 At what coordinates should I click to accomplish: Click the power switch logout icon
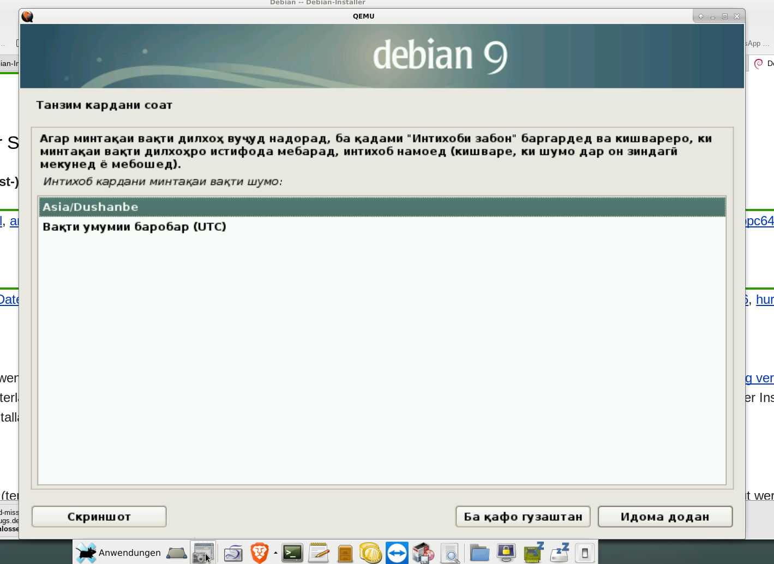point(585,553)
